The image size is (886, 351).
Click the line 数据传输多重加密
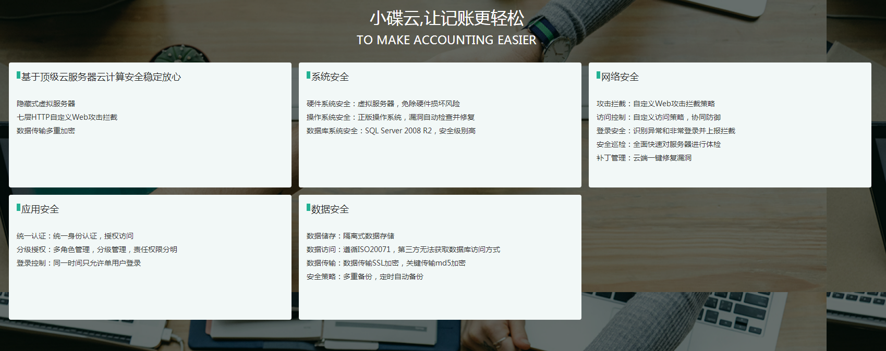tap(46, 131)
